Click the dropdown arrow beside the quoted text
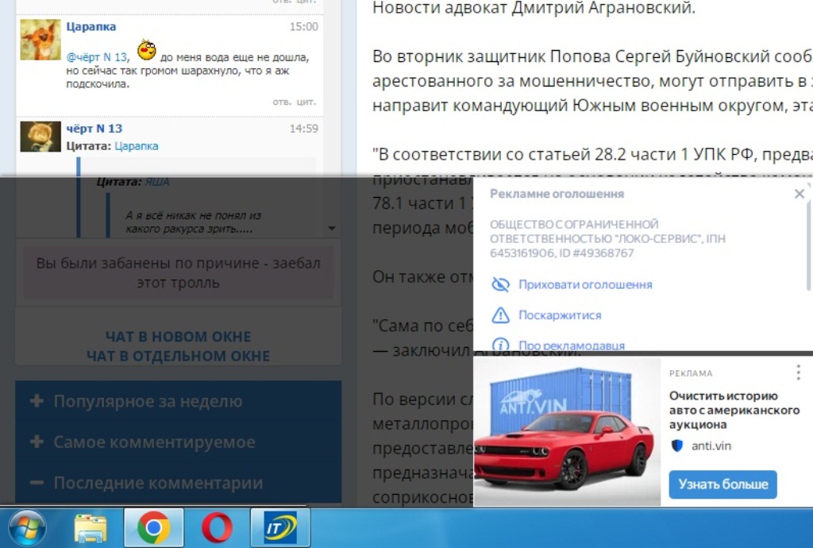813x548 pixels. click(332, 228)
